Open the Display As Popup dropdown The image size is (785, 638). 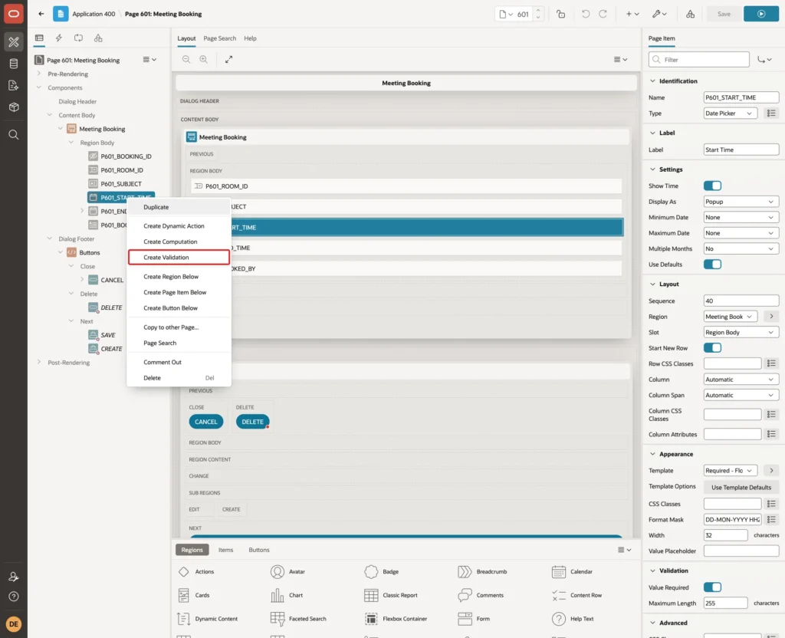[741, 202]
